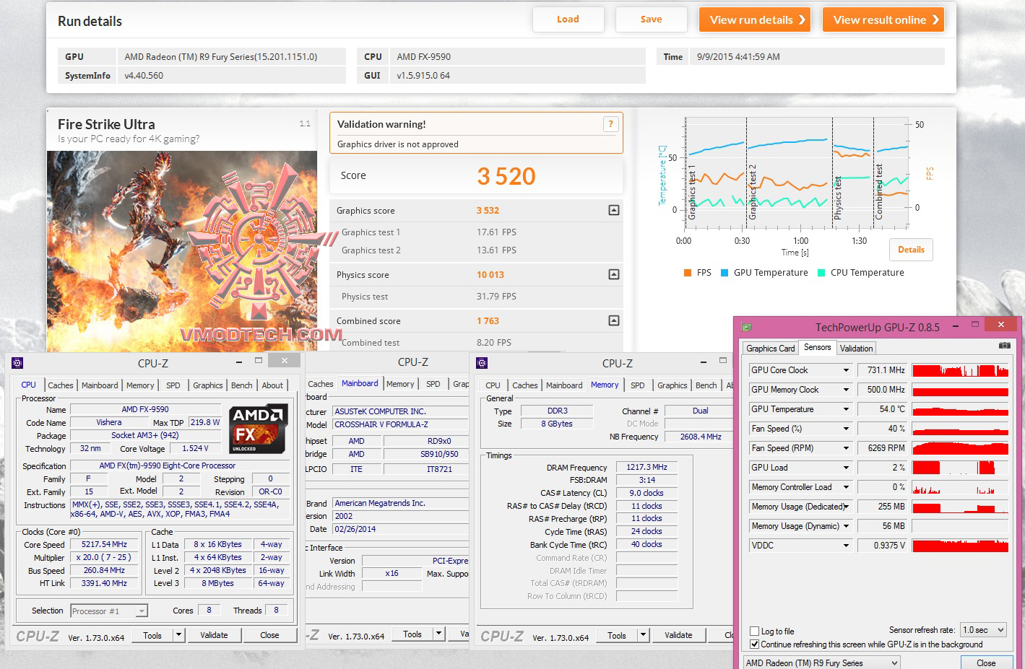Viewport: 1025px width, 669px height.
Task: Click the Details button under the chart
Action: (911, 250)
